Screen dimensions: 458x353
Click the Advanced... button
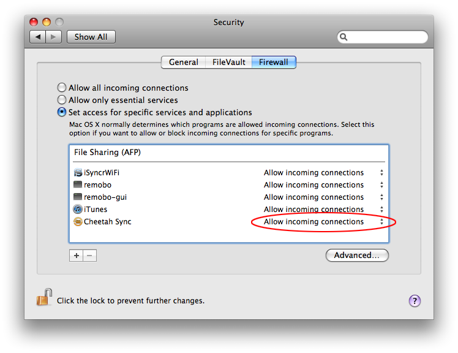click(x=357, y=256)
